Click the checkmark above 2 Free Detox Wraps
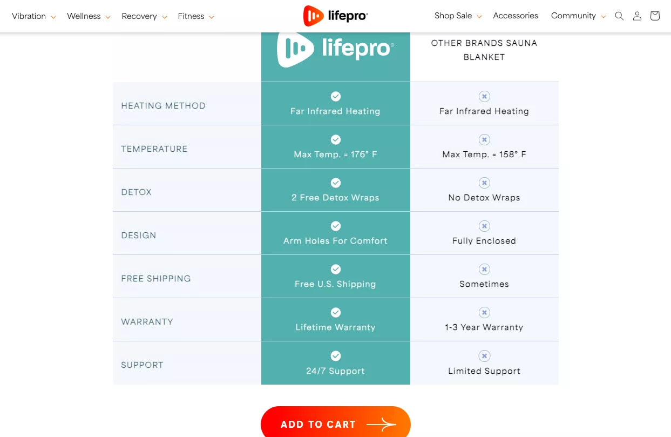 336,183
